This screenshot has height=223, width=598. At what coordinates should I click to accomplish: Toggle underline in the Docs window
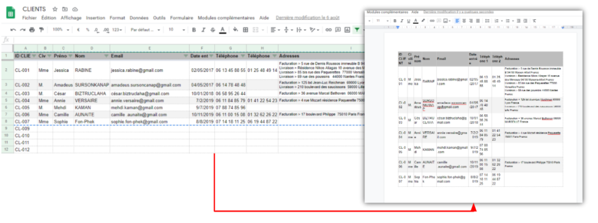tap(408, 20)
